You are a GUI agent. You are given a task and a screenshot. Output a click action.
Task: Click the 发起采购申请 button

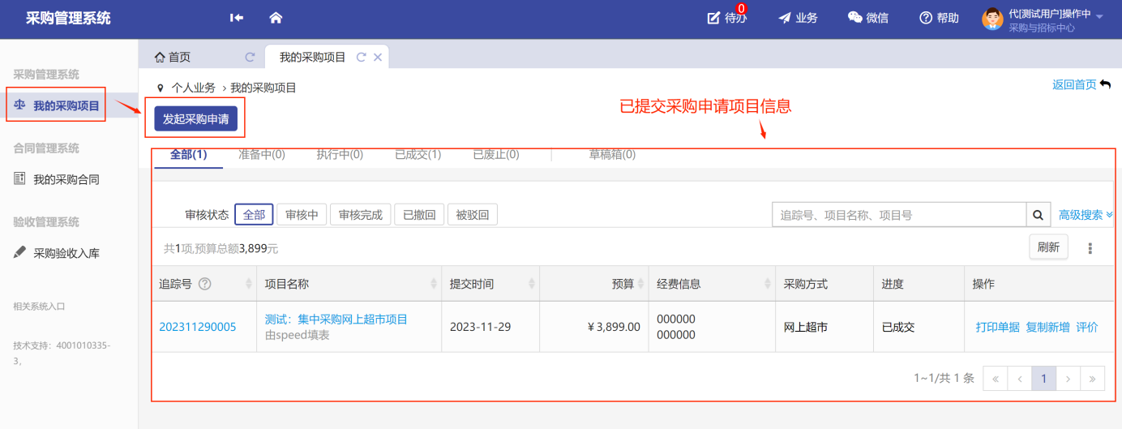pyautogui.click(x=195, y=118)
